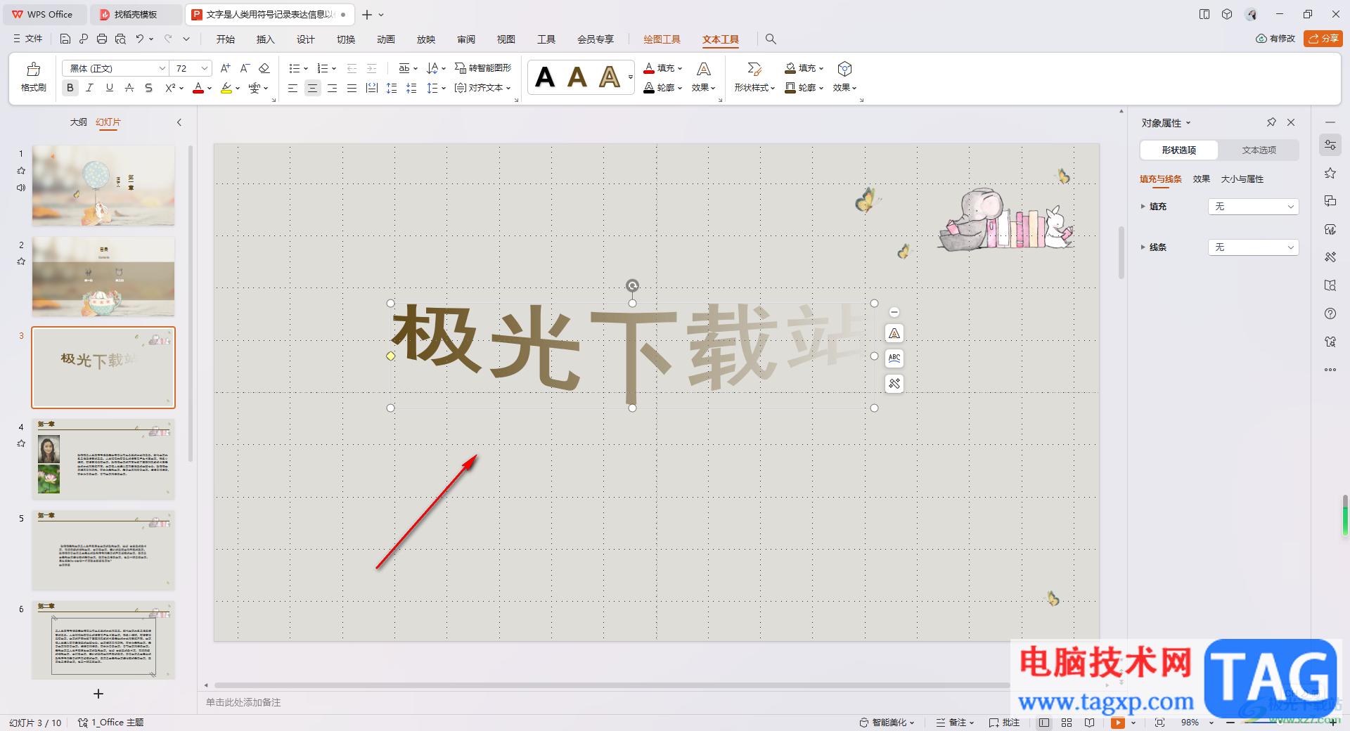The height and width of the screenshot is (731, 1350).
Task: Apply distributed alignment to the text
Action: pos(372,88)
